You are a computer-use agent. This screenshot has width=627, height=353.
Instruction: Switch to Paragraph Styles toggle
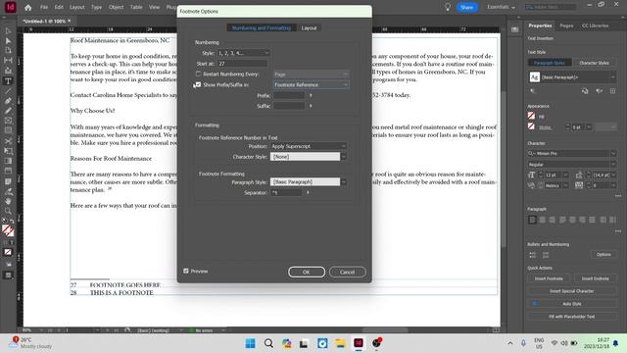pyautogui.click(x=550, y=63)
